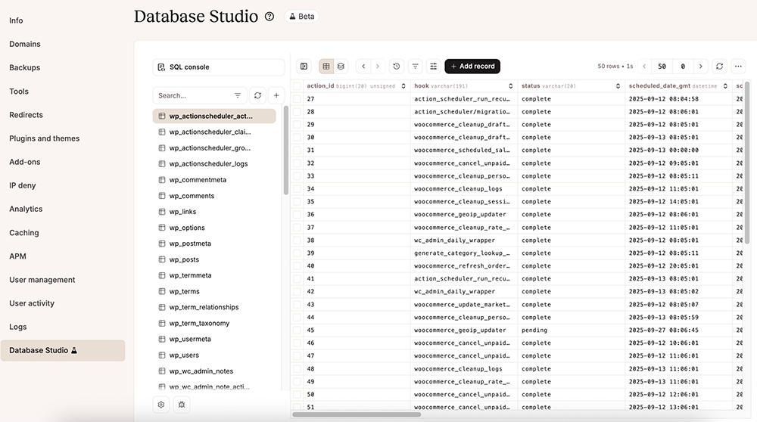Open the SQL console
Viewport: 757px width, 422px height.
click(x=218, y=67)
